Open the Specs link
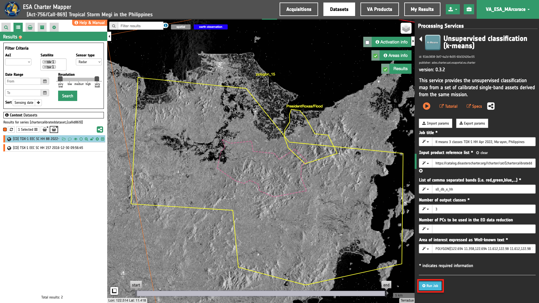The height and width of the screenshot is (303, 539). pyautogui.click(x=474, y=106)
